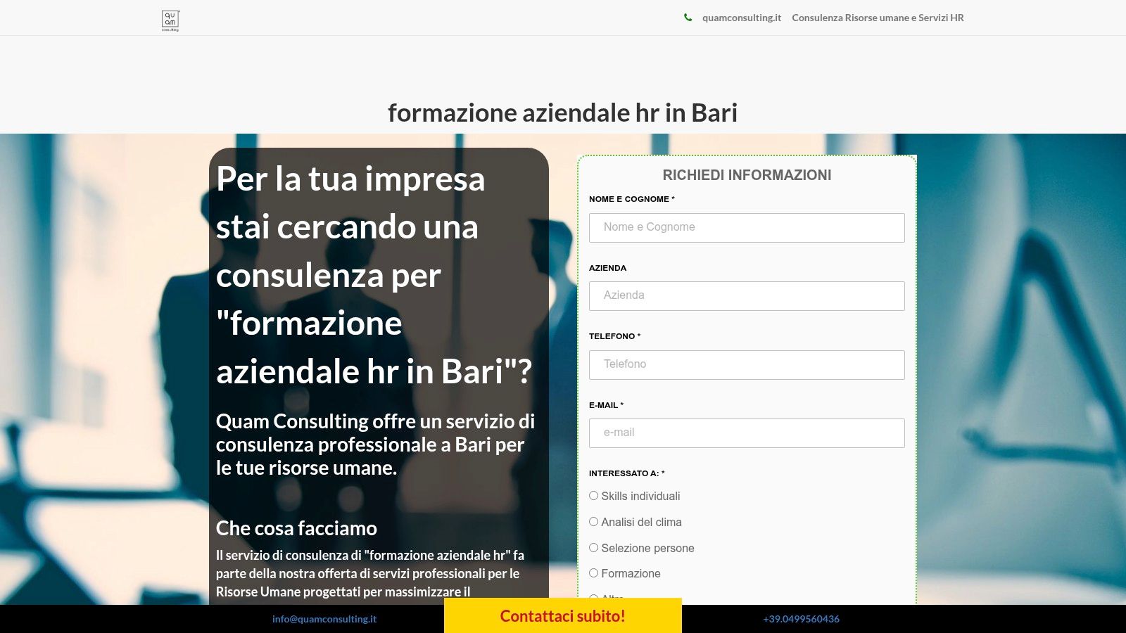
Task: Click the 'TELEFONO' field label
Action: click(614, 336)
